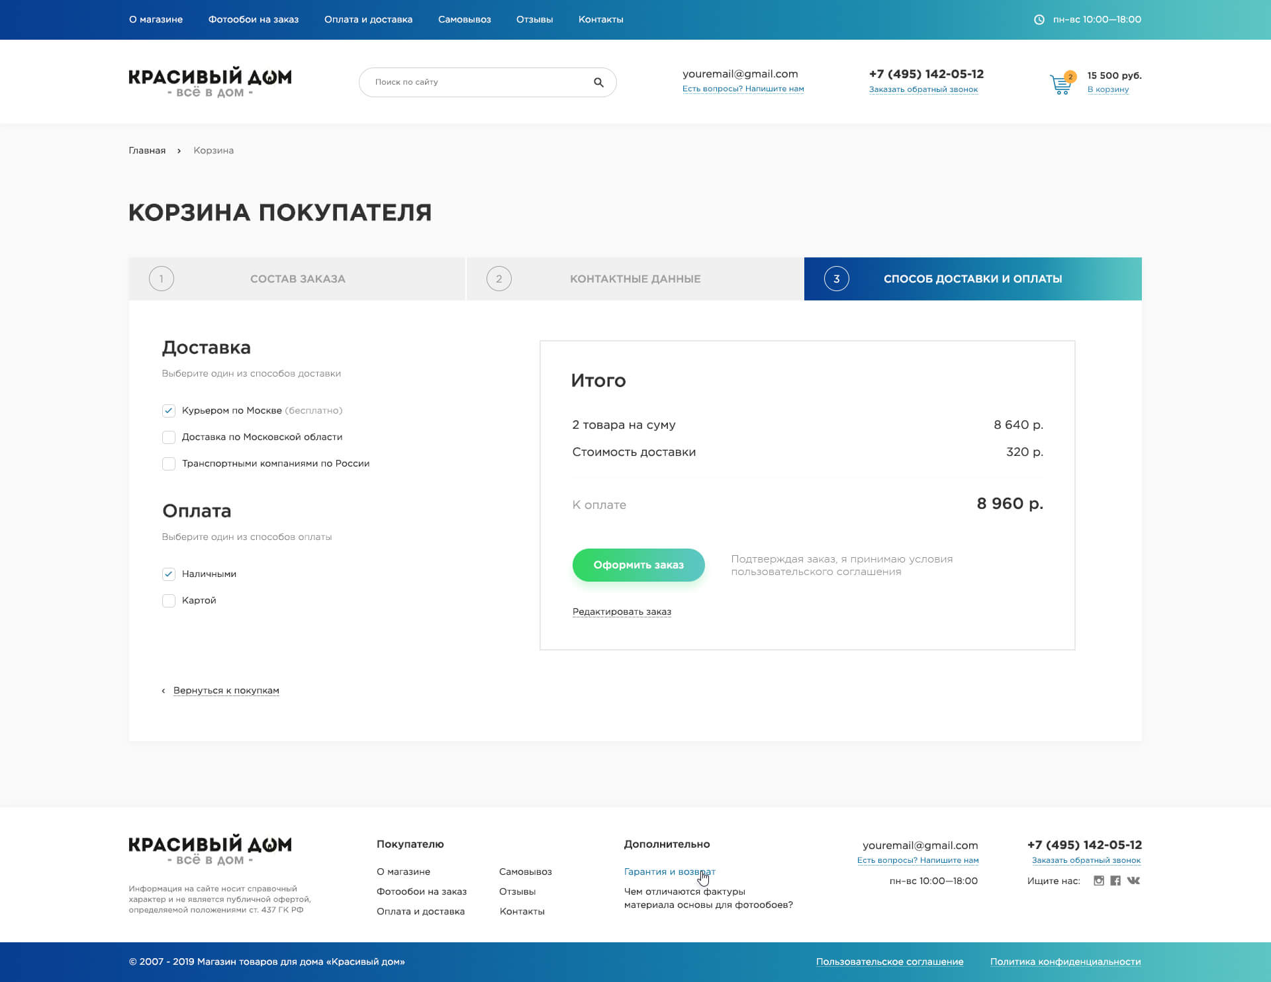The width and height of the screenshot is (1271, 982).
Task: Click the cart total 15 500 руб.
Action: click(1114, 75)
